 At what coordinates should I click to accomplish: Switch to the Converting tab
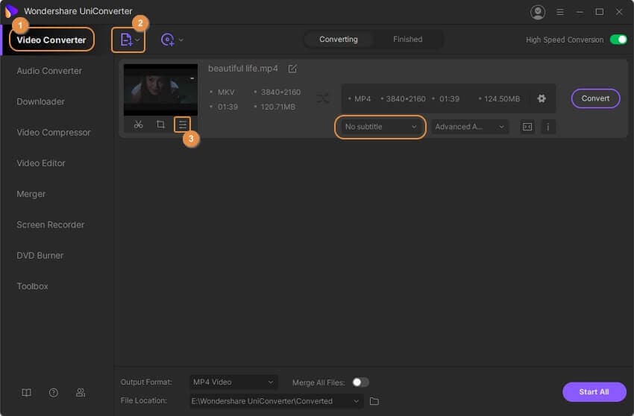(339, 40)
